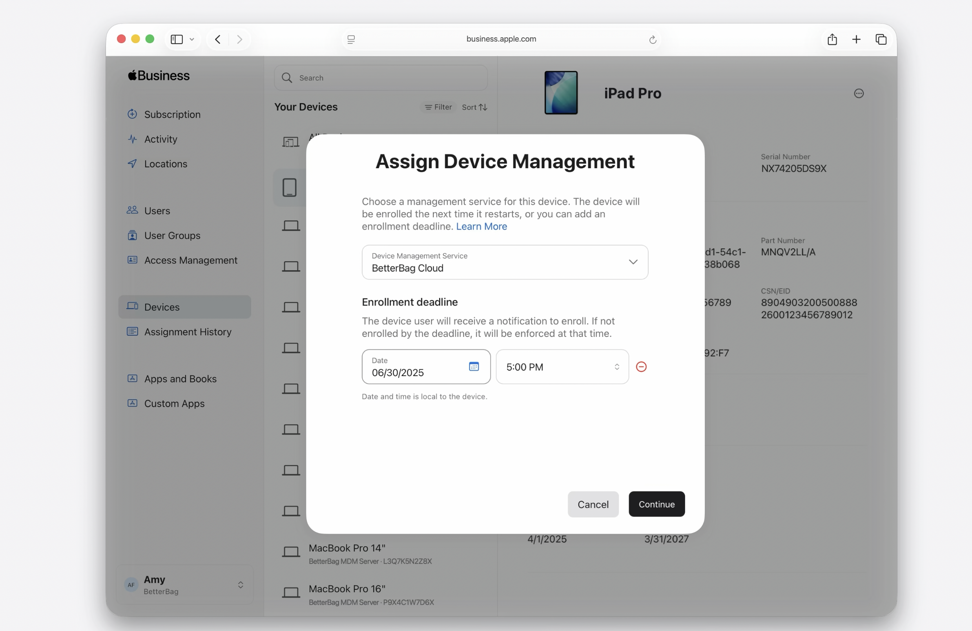972x631 pixels.
Task: Select MacBook Pro 16" device row
Action: (x=380, y=595)
